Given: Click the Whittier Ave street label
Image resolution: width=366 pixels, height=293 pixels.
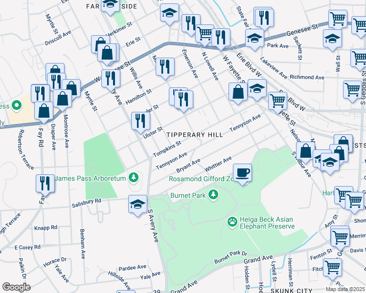Looking at the screenshot, I should 218,164.
